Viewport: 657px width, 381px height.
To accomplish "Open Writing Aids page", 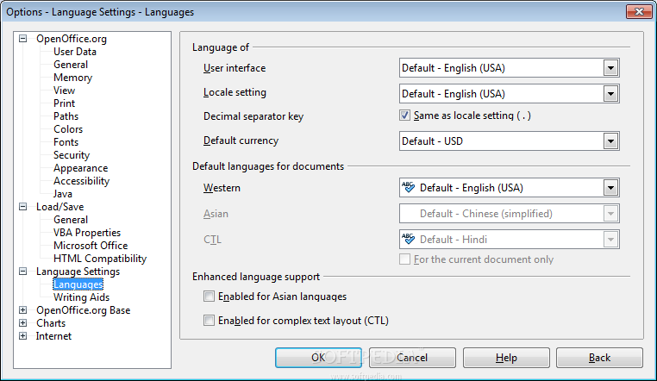I will tap(82, 297).
